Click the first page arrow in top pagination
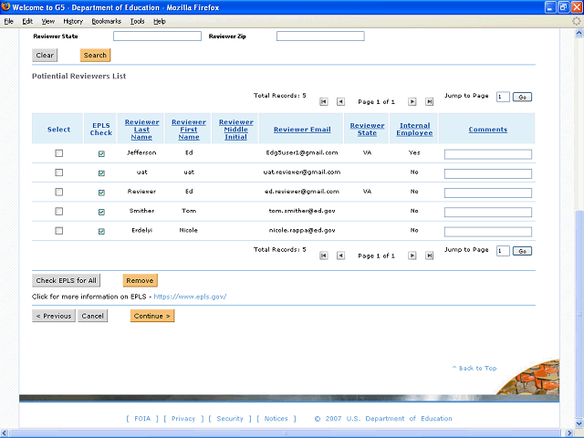Image resolution: width=584 pixels, height=438 pixels. point(323,101)
